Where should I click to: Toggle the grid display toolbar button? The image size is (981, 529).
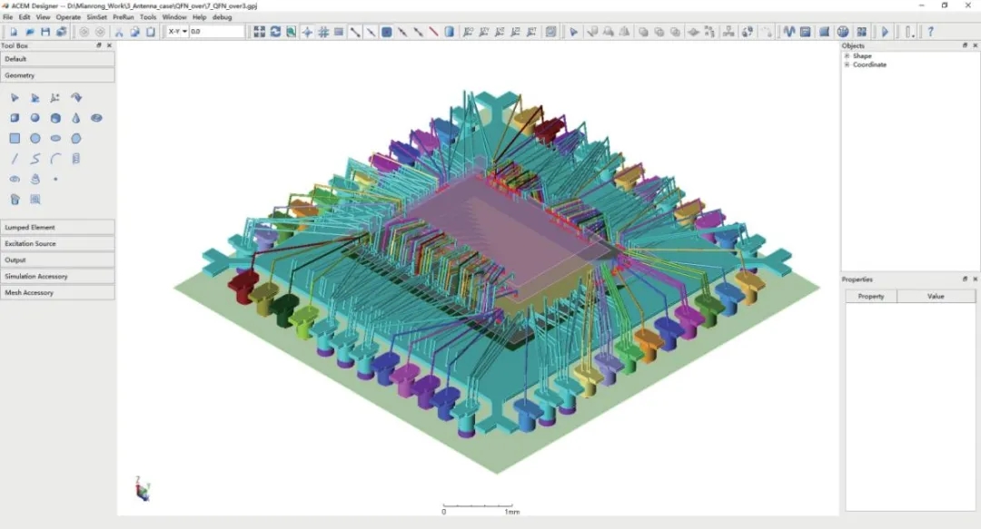point(322,32)
